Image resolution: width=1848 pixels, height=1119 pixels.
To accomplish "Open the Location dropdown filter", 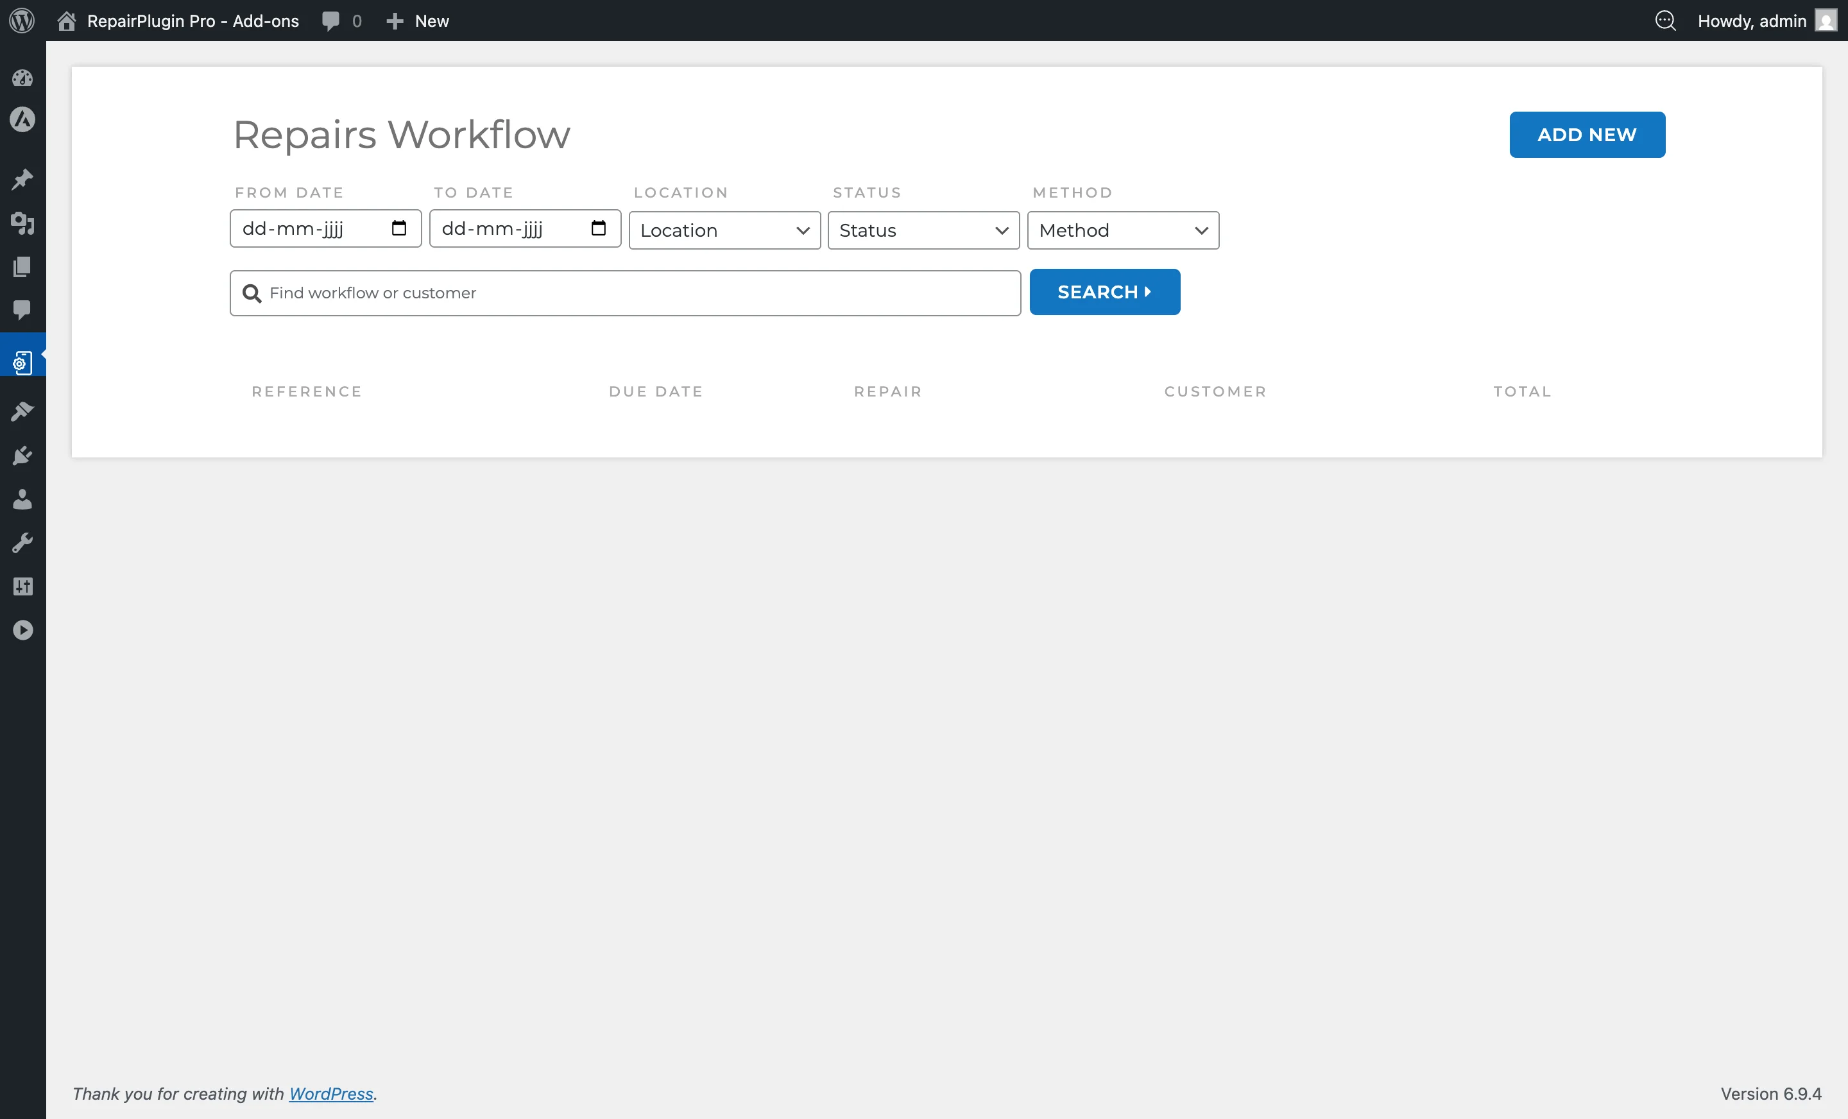I will coord(724,230).
